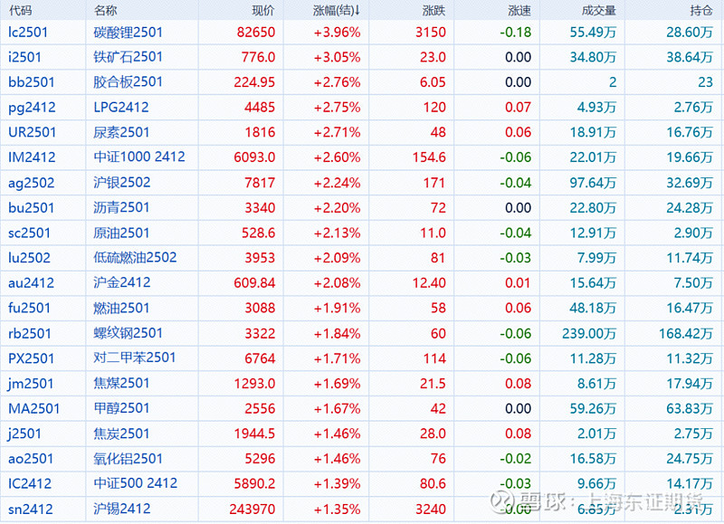
Task: Sort by the 持仓 column header
Action: [700, 10]
